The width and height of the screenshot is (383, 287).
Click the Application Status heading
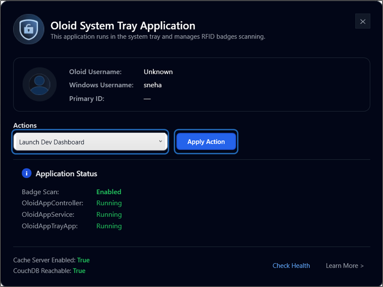coord(66,174)
